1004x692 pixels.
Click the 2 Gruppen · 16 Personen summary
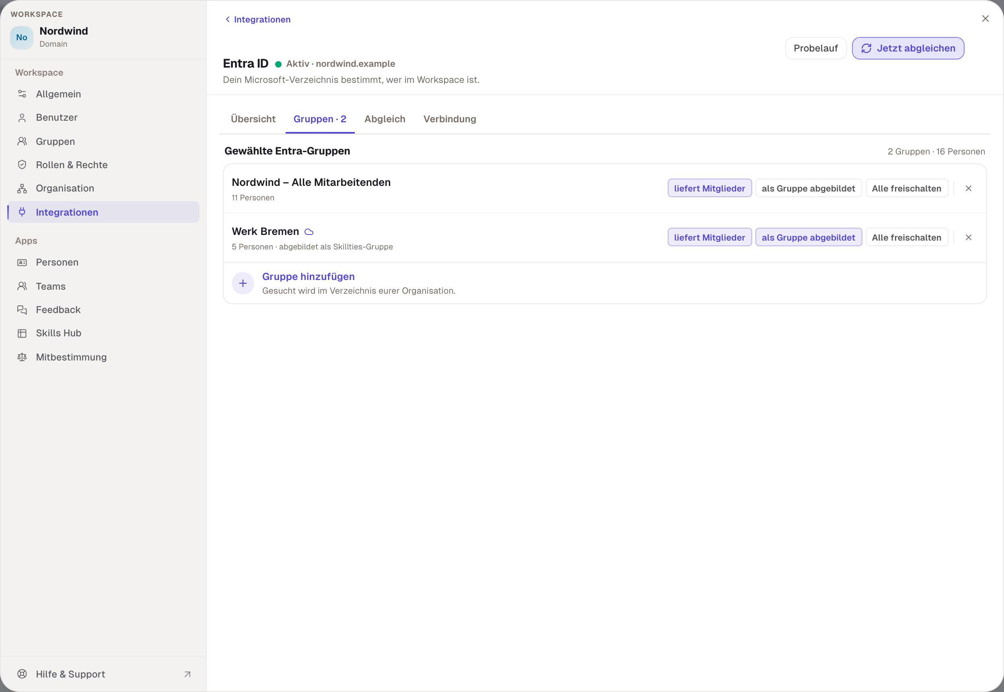pyautogui.click(x=936, y=152)
